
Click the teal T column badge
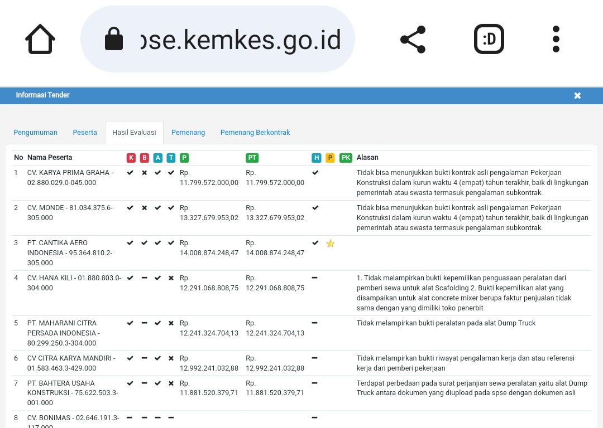coord(171,158)
